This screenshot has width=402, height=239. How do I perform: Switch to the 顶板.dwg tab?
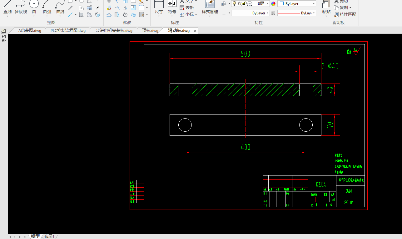click(x=150, y=31)
